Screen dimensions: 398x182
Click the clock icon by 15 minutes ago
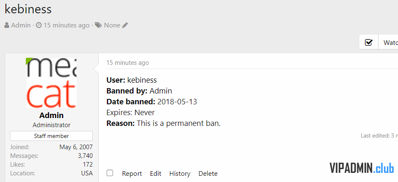coord(39,25)
